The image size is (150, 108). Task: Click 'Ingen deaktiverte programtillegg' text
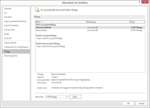tap(51, 46)
